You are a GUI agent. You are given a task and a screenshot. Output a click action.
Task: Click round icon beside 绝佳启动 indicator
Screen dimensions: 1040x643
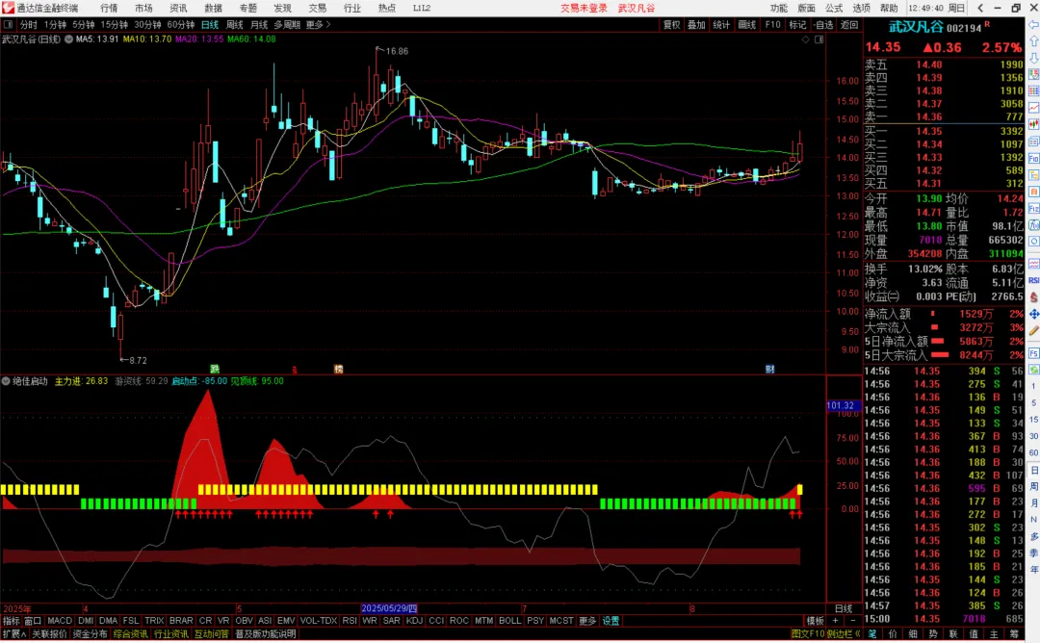6,381
